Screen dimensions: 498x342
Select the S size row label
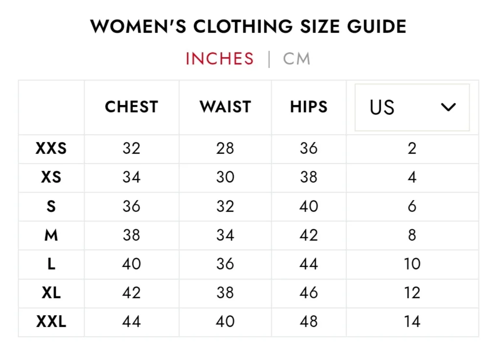click(x=51, y=206)
